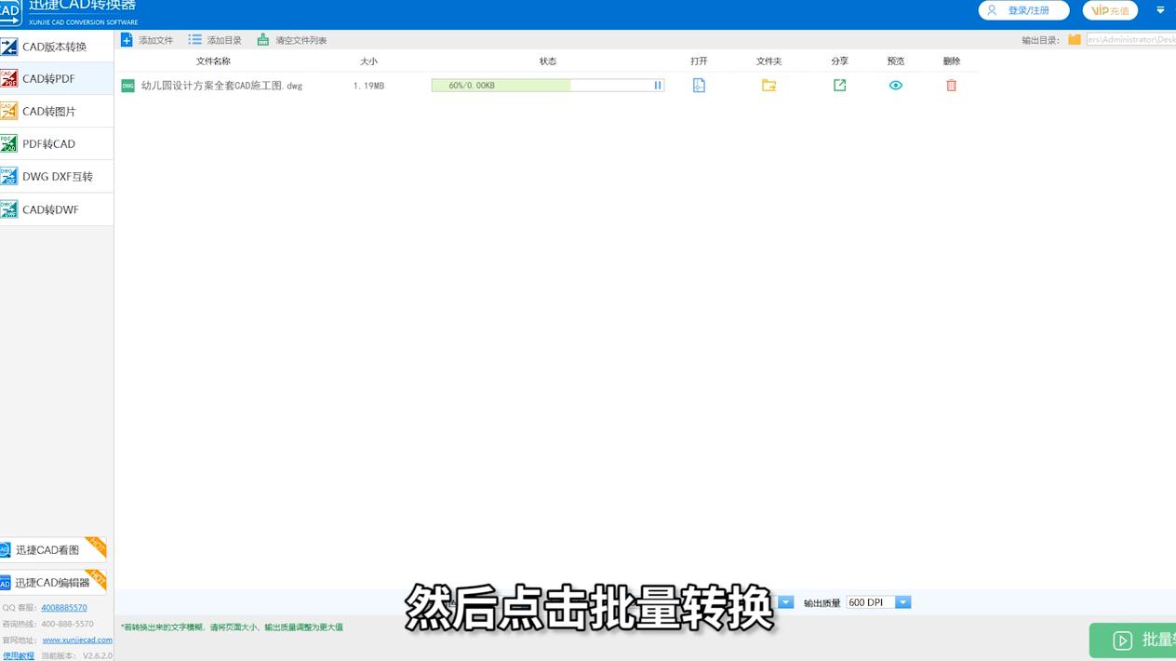Click the 添加文件 add file icon
Image resolution: width=1176 pixels, height=661 pixels.
click(126, 39)
